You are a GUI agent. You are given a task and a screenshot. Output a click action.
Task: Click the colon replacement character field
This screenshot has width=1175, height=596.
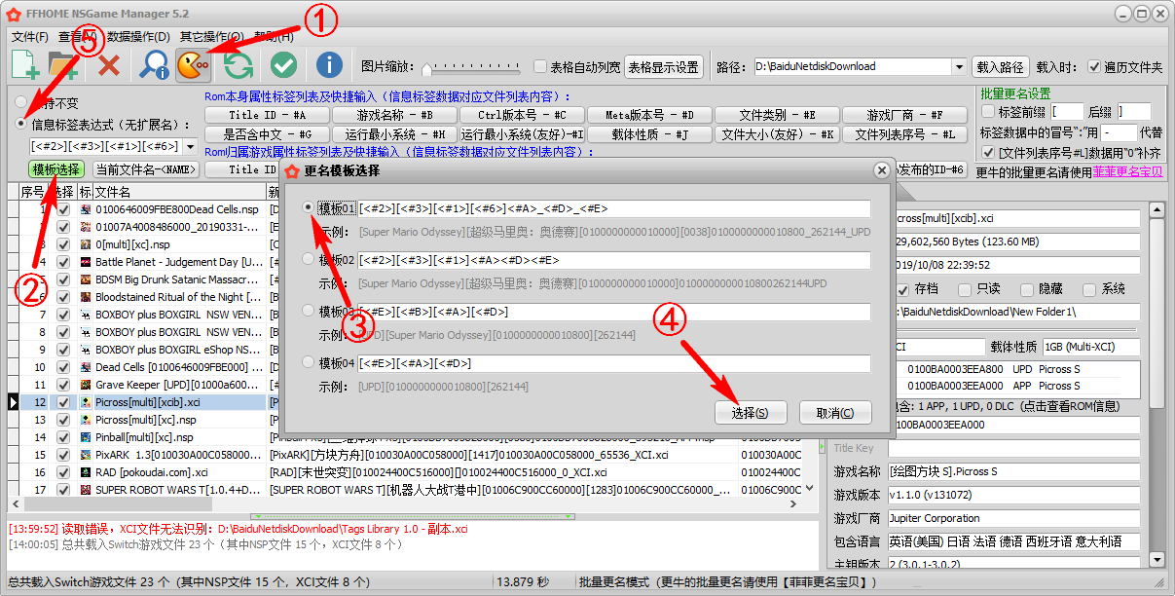point(1119,132)
